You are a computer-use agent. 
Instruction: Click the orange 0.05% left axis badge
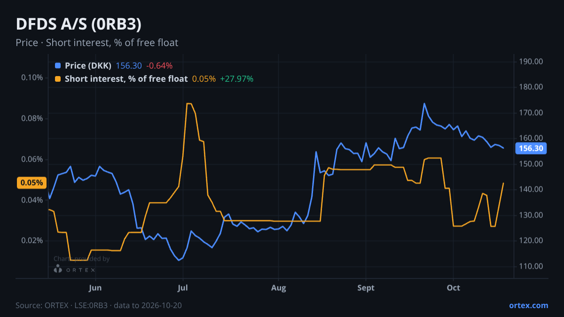pos(31,183)
